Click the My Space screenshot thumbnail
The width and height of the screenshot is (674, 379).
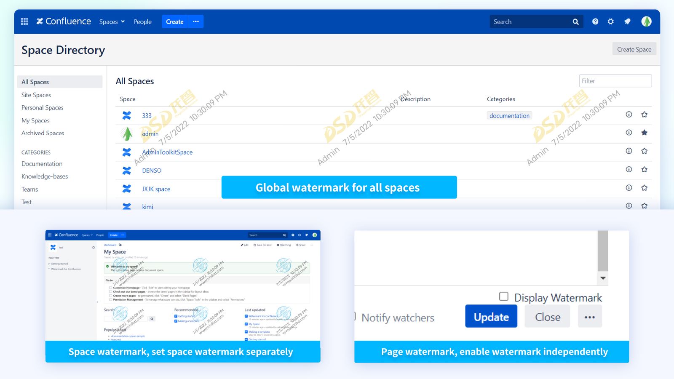(x=183, y=285)
